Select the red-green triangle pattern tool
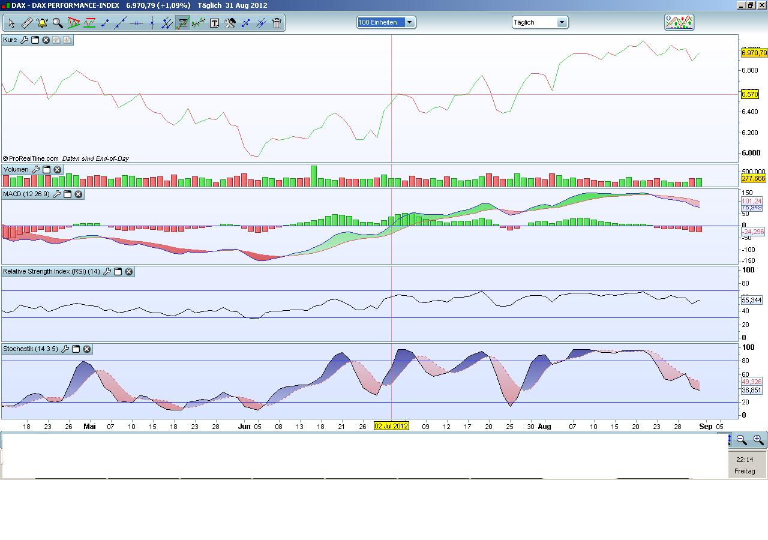The image size is (768, 540). [74, 23]
